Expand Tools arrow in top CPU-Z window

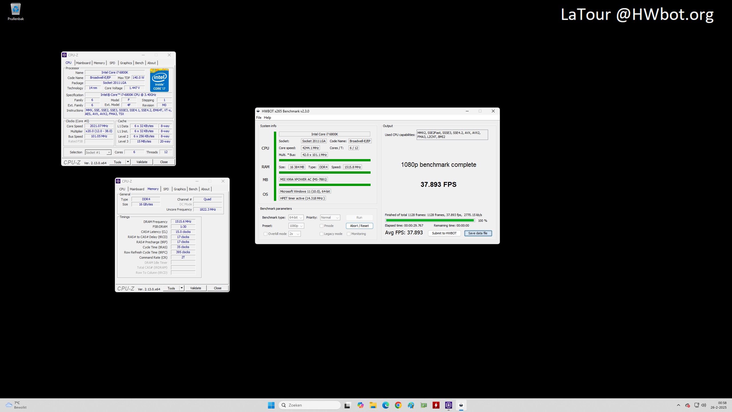128,162
